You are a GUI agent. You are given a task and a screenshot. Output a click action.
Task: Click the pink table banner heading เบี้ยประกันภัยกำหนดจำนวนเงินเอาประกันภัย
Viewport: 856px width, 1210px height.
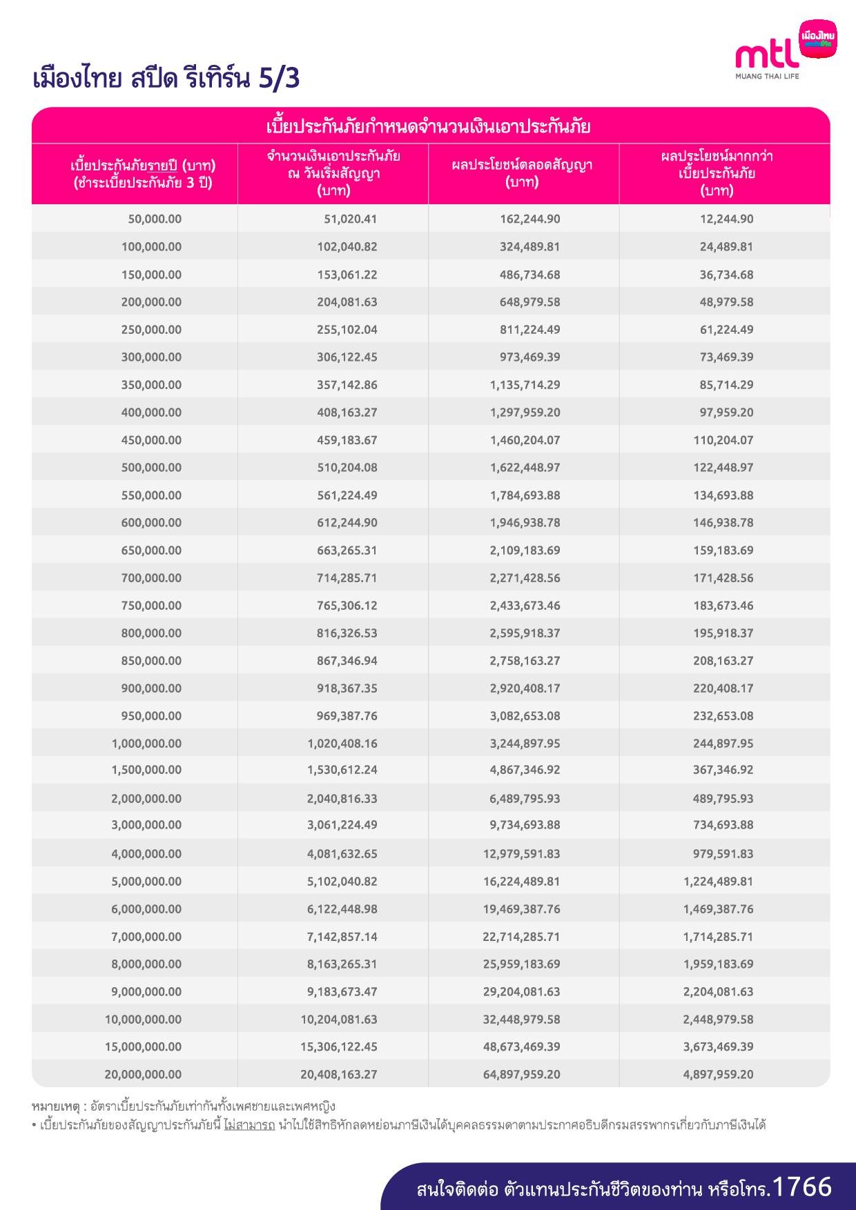coord(428,127)
